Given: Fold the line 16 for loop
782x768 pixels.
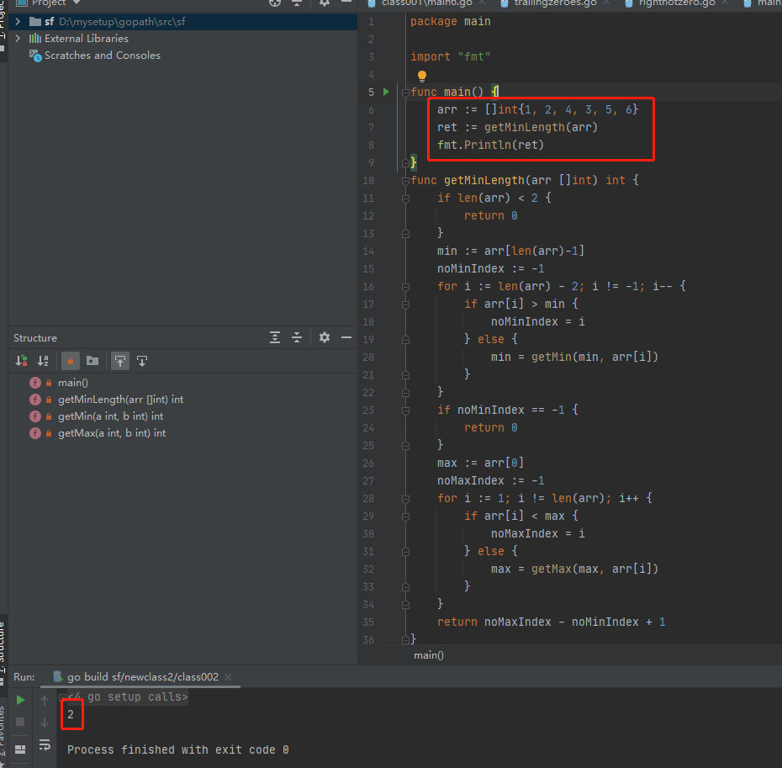Looking at the screenshot, I should 405,287.
